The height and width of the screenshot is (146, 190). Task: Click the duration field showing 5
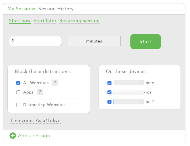(35, 41)
